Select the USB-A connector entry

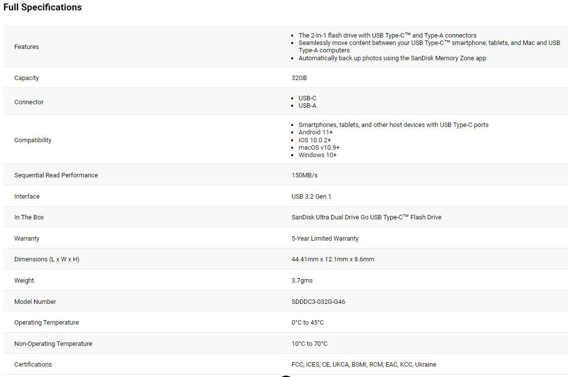tap(307, 105)
